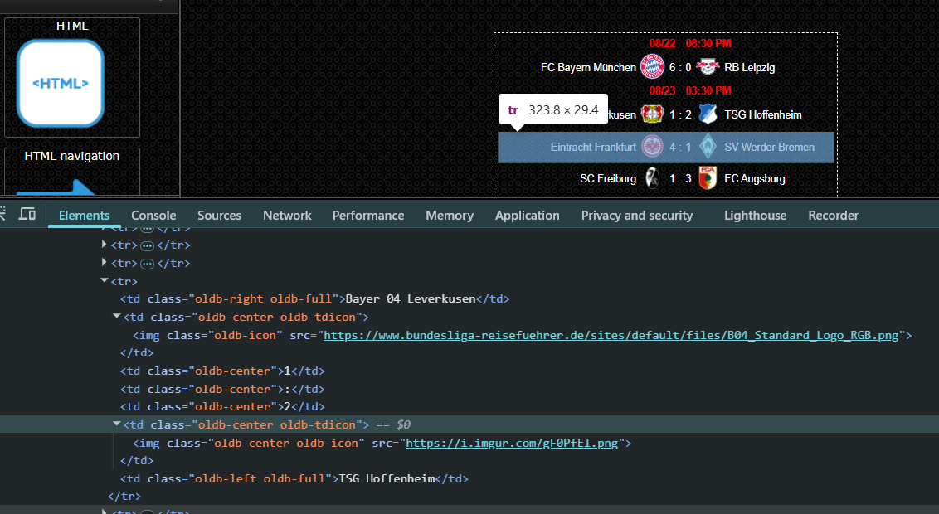Screen dimensions: 939x514
Task: Open the Application tab
Action: (x=527, y=216)
